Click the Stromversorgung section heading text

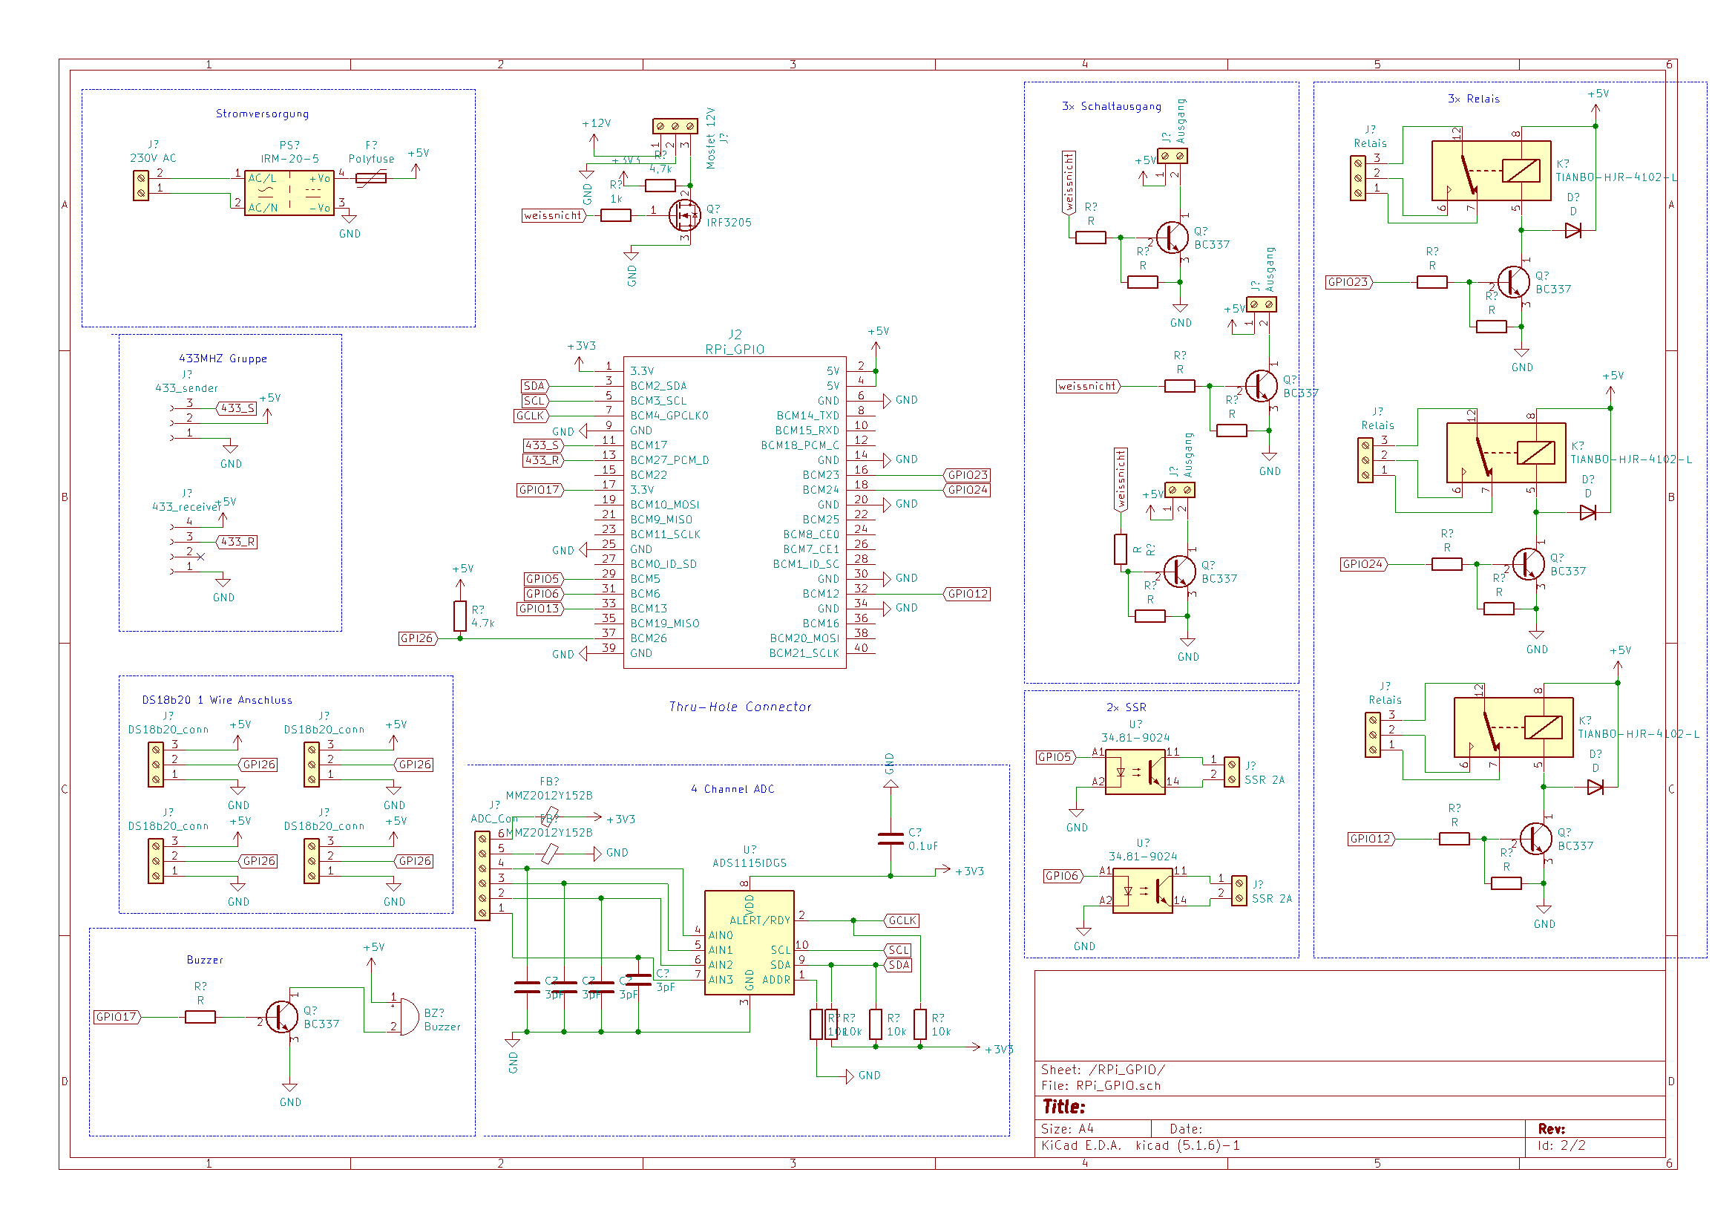[262, 114]
